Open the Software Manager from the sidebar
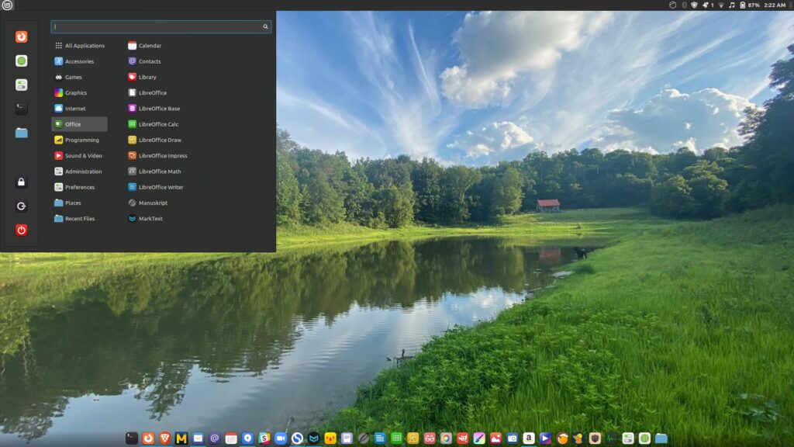The height and width of the screenshot is (447, 794). click(x=21, y=61)
